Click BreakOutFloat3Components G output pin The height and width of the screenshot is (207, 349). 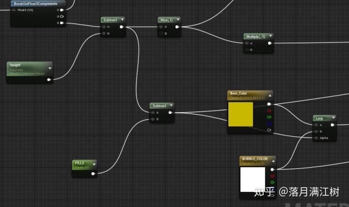pyautogui.click(x=62, y=16)
